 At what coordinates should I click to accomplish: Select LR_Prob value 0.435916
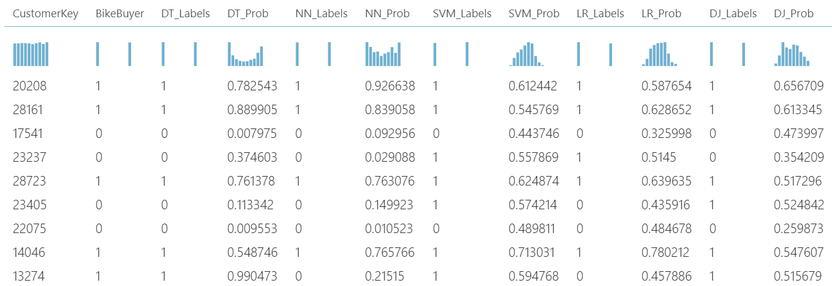pyautogui.click(x=666, y=205)
